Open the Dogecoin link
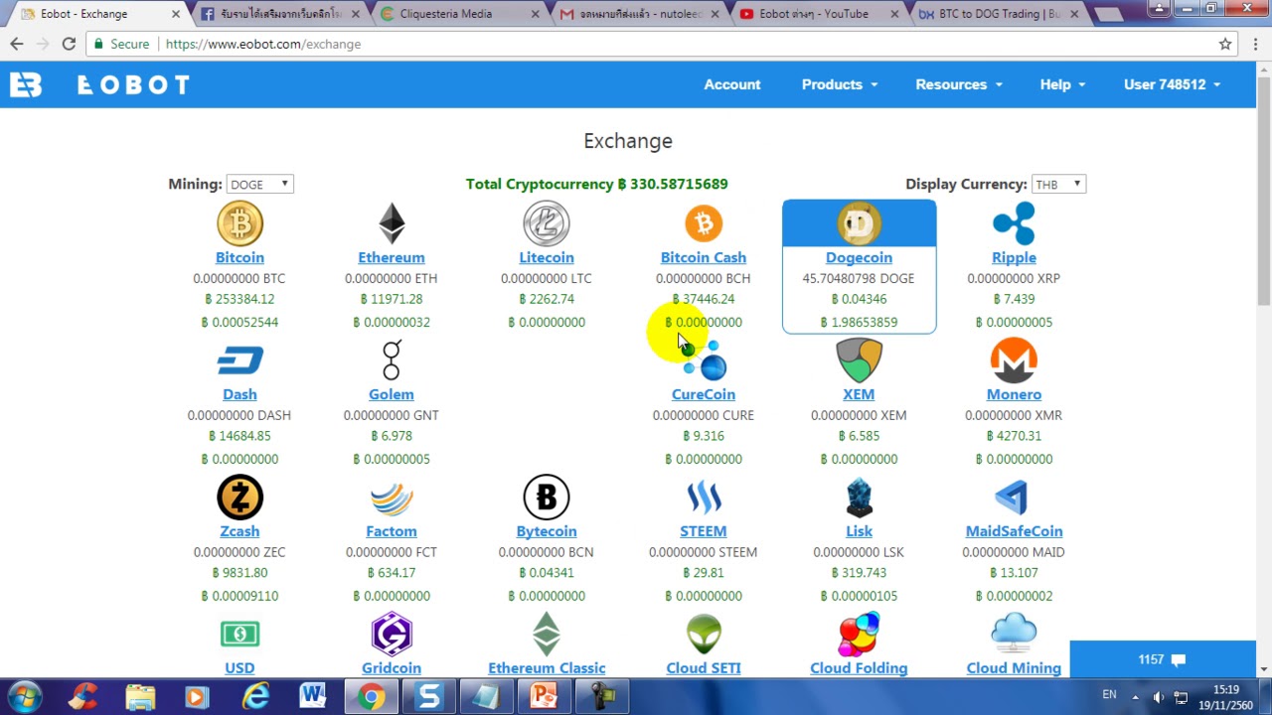1272x715 pixels. click(859, 257)
